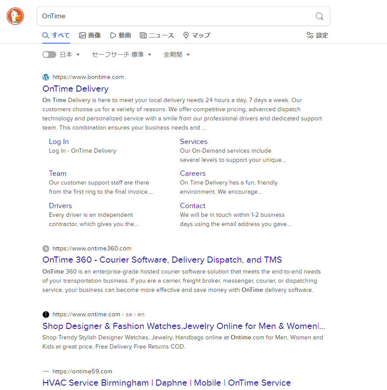Click snippet 'Shop Trendy Stylish Designer Watches'
The width and height of the screenshot is (387, 390).
point(183,342)
